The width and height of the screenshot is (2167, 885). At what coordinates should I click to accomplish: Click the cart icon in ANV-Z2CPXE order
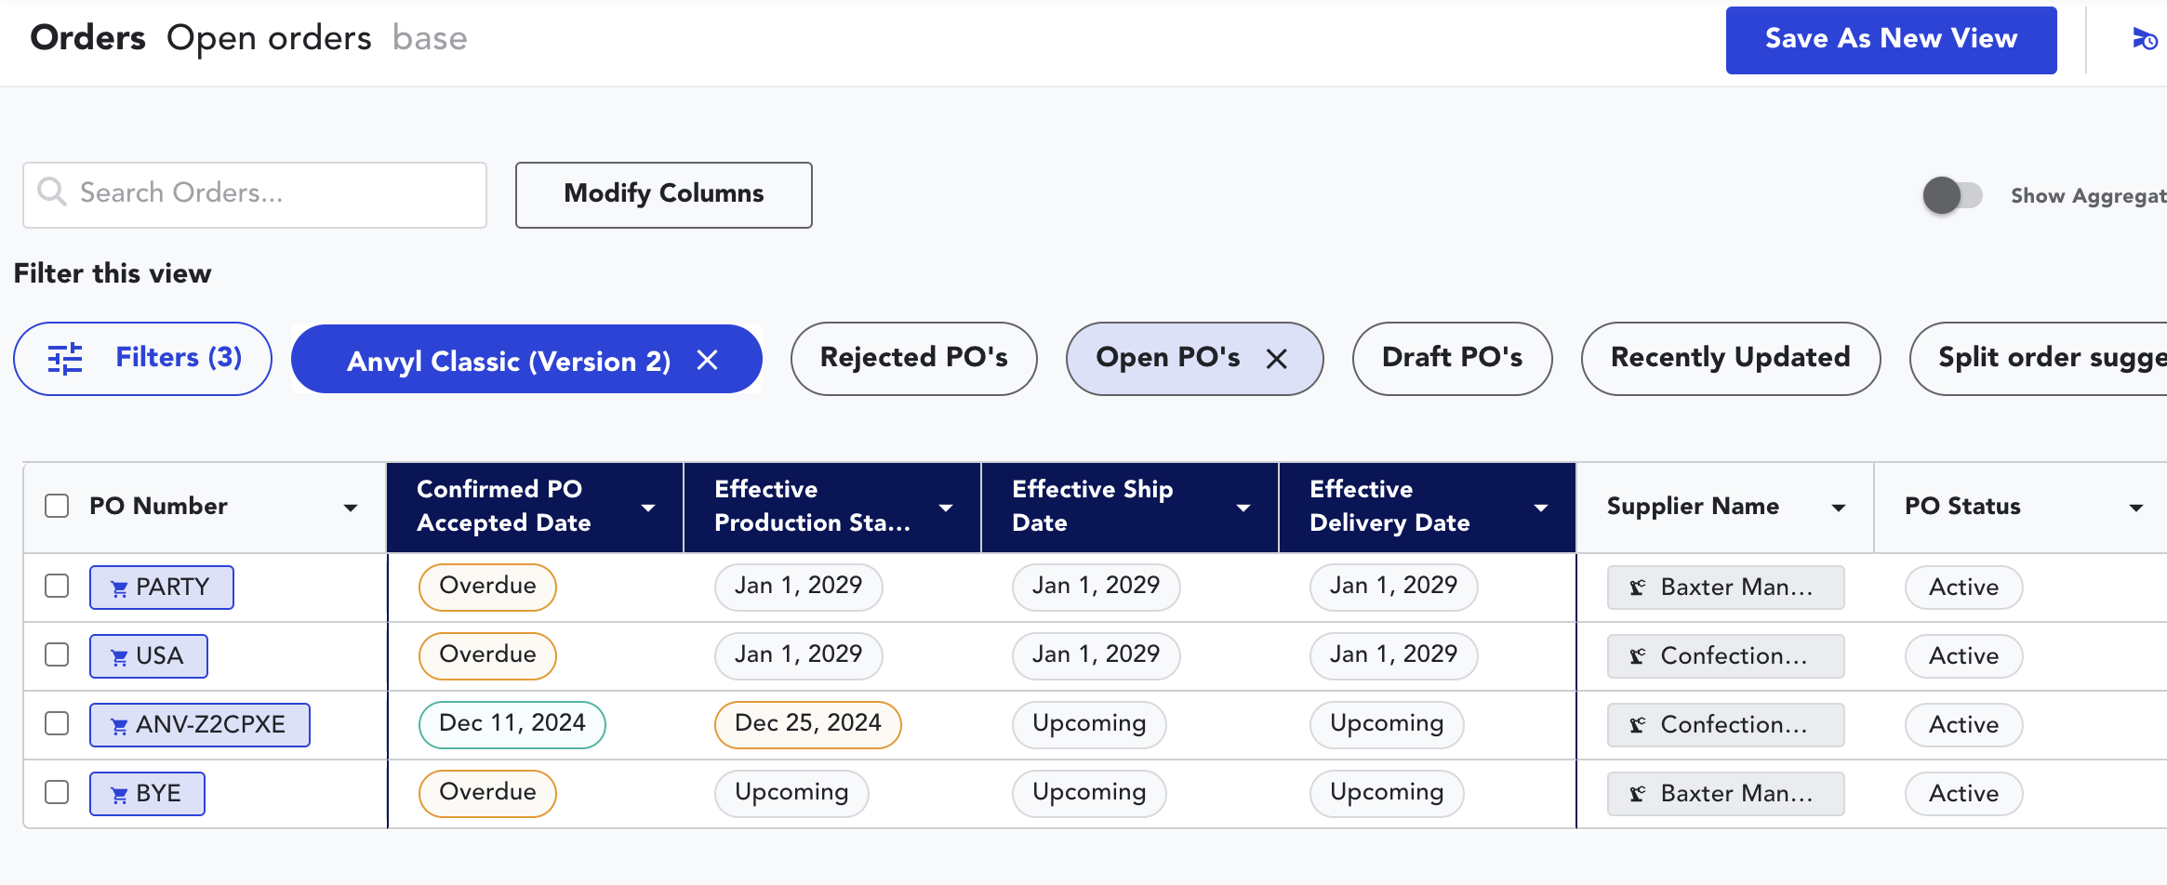pyautogui.click(x=119, y=726)
